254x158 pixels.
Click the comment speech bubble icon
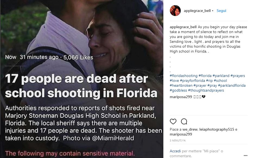tap(184, 121)
